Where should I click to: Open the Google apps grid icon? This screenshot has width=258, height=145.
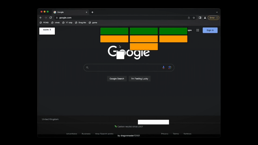[198, 30]
